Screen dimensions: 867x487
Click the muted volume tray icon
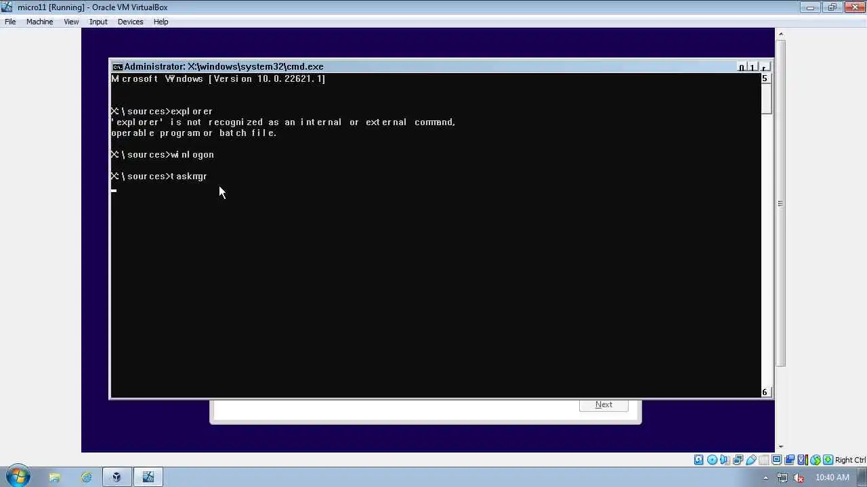tap(799, 478)
